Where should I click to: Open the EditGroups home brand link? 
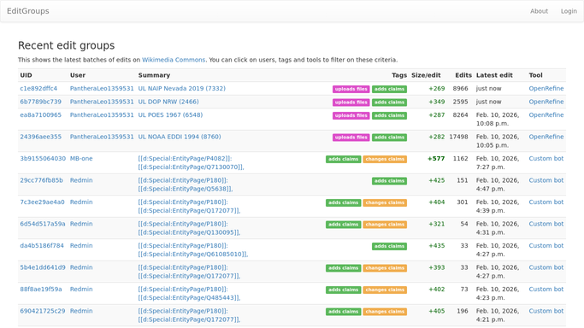pyautogui.click(x=28, y=11)
